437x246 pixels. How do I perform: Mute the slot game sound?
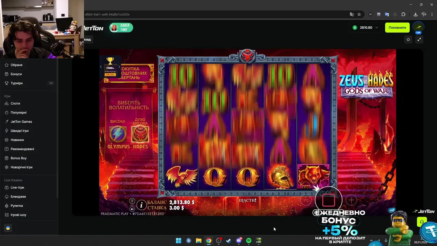132,209
